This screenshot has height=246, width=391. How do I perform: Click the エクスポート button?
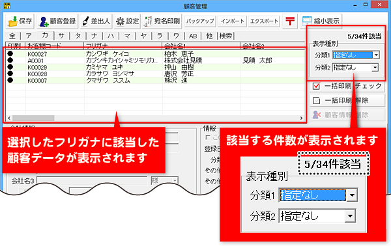[264, 21]
